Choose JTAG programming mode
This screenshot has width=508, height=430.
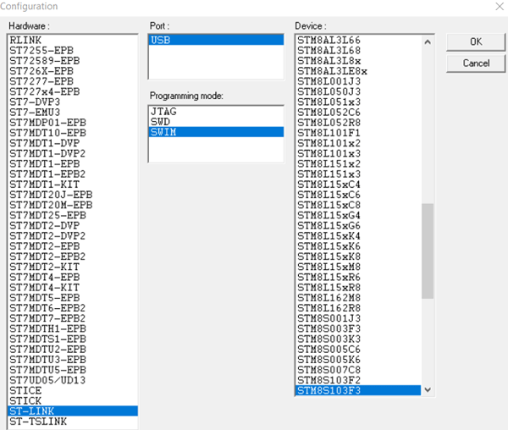163,111
